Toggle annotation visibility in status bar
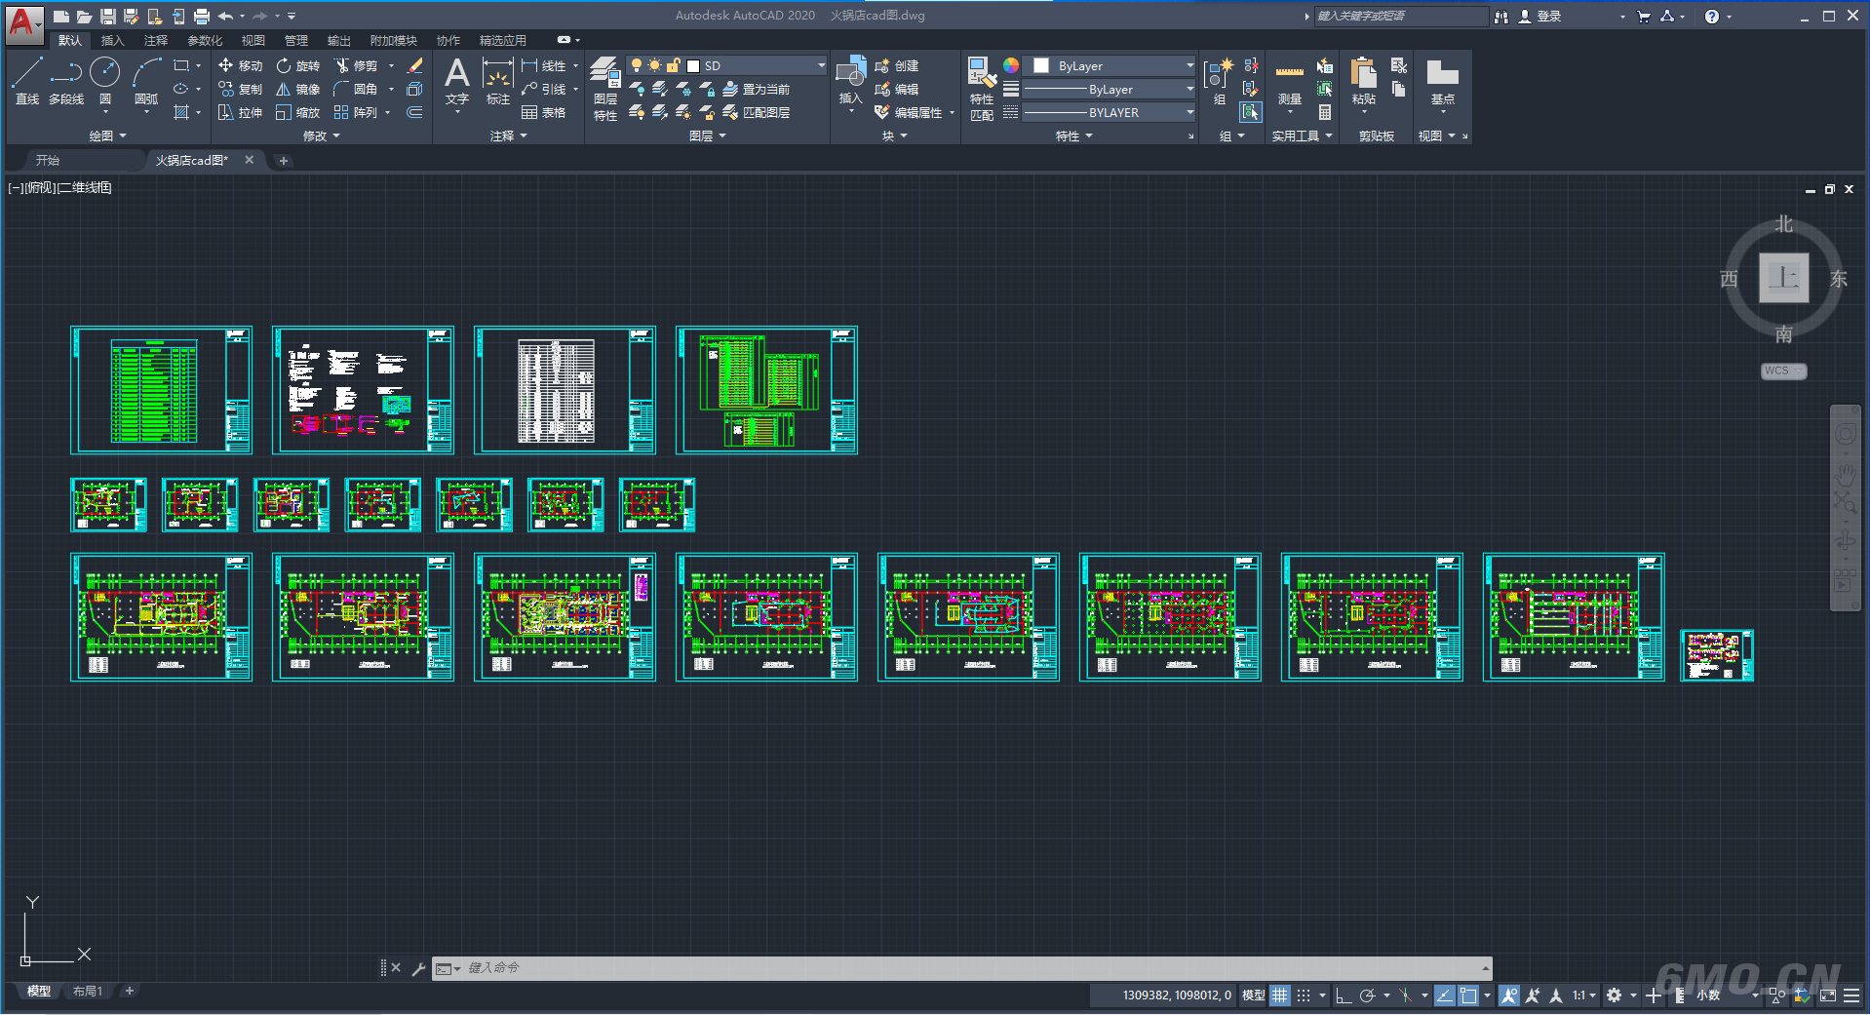 click(x=1509, y=995)
